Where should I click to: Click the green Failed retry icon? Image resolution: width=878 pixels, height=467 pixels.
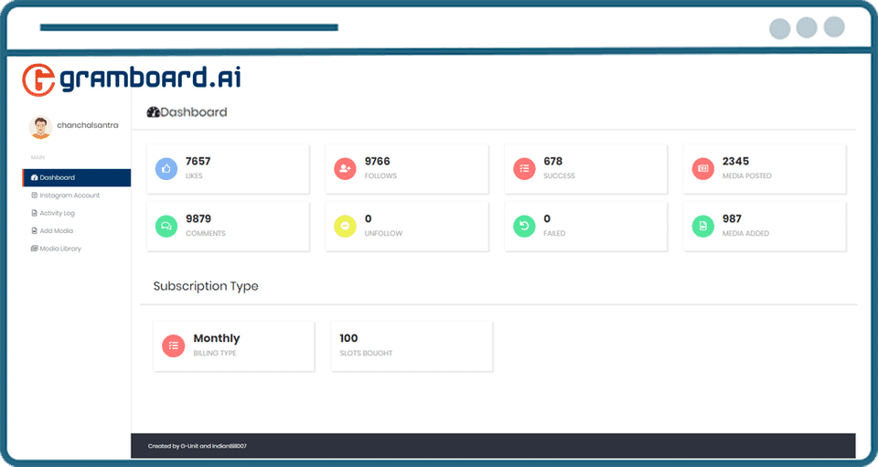[x=524, y=226]
